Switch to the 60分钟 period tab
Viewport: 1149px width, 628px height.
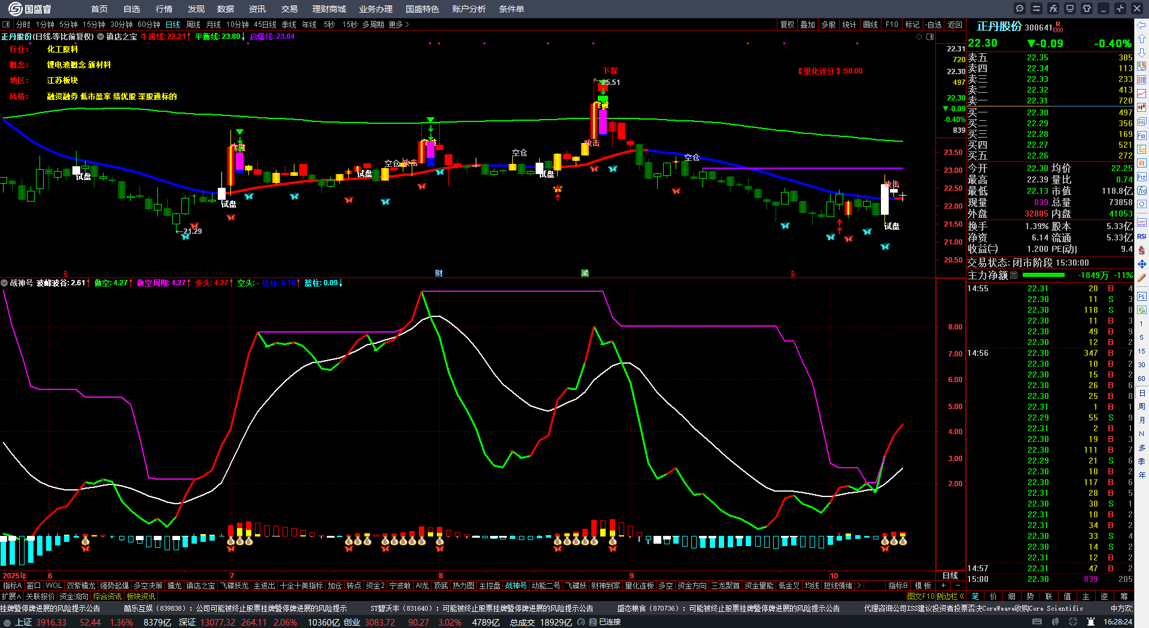tap(149, 25)
